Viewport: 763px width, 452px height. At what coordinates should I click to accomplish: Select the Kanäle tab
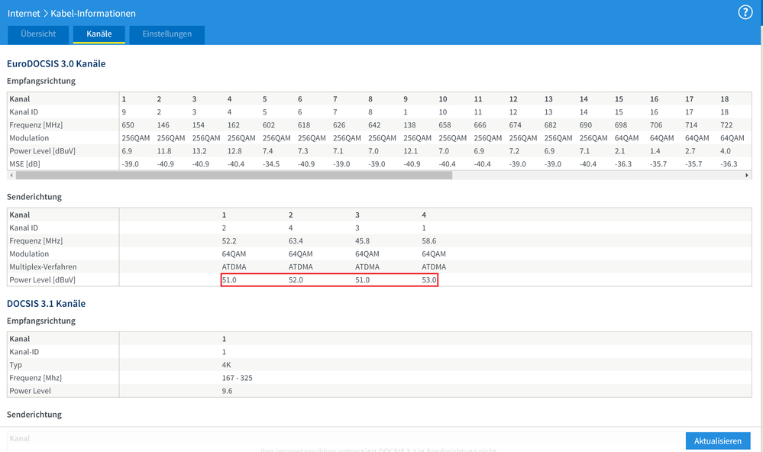coord(99,34)
